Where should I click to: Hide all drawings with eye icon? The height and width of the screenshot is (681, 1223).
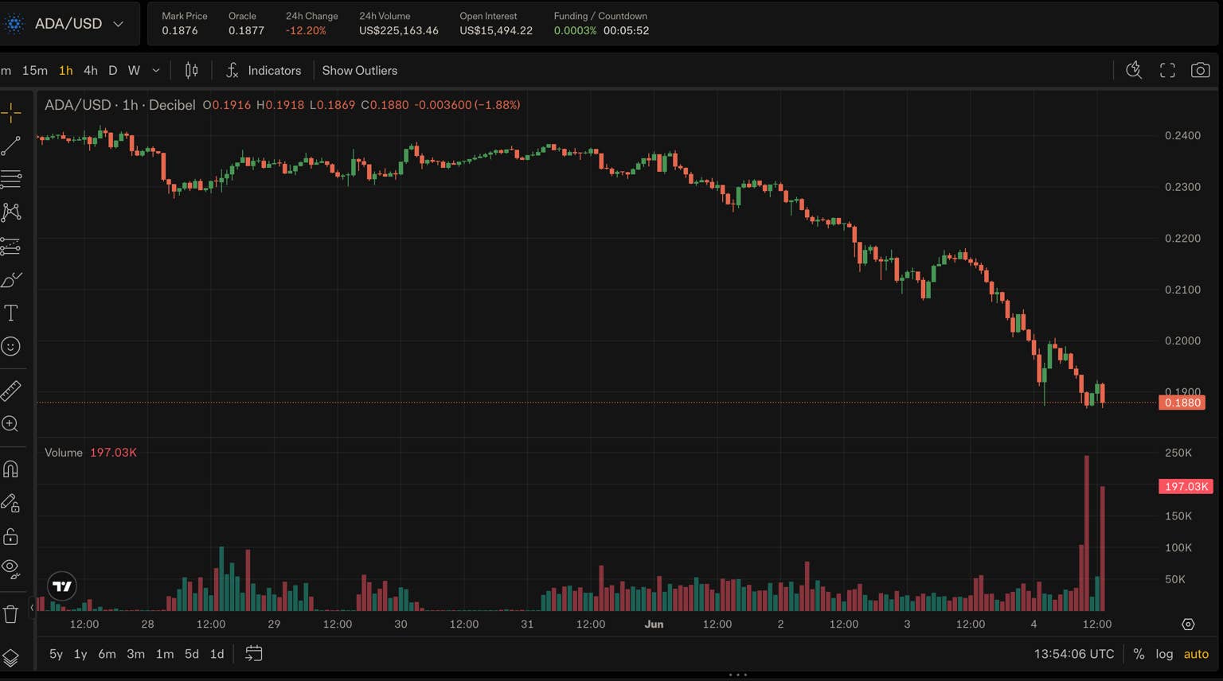(x=11, y=570)
